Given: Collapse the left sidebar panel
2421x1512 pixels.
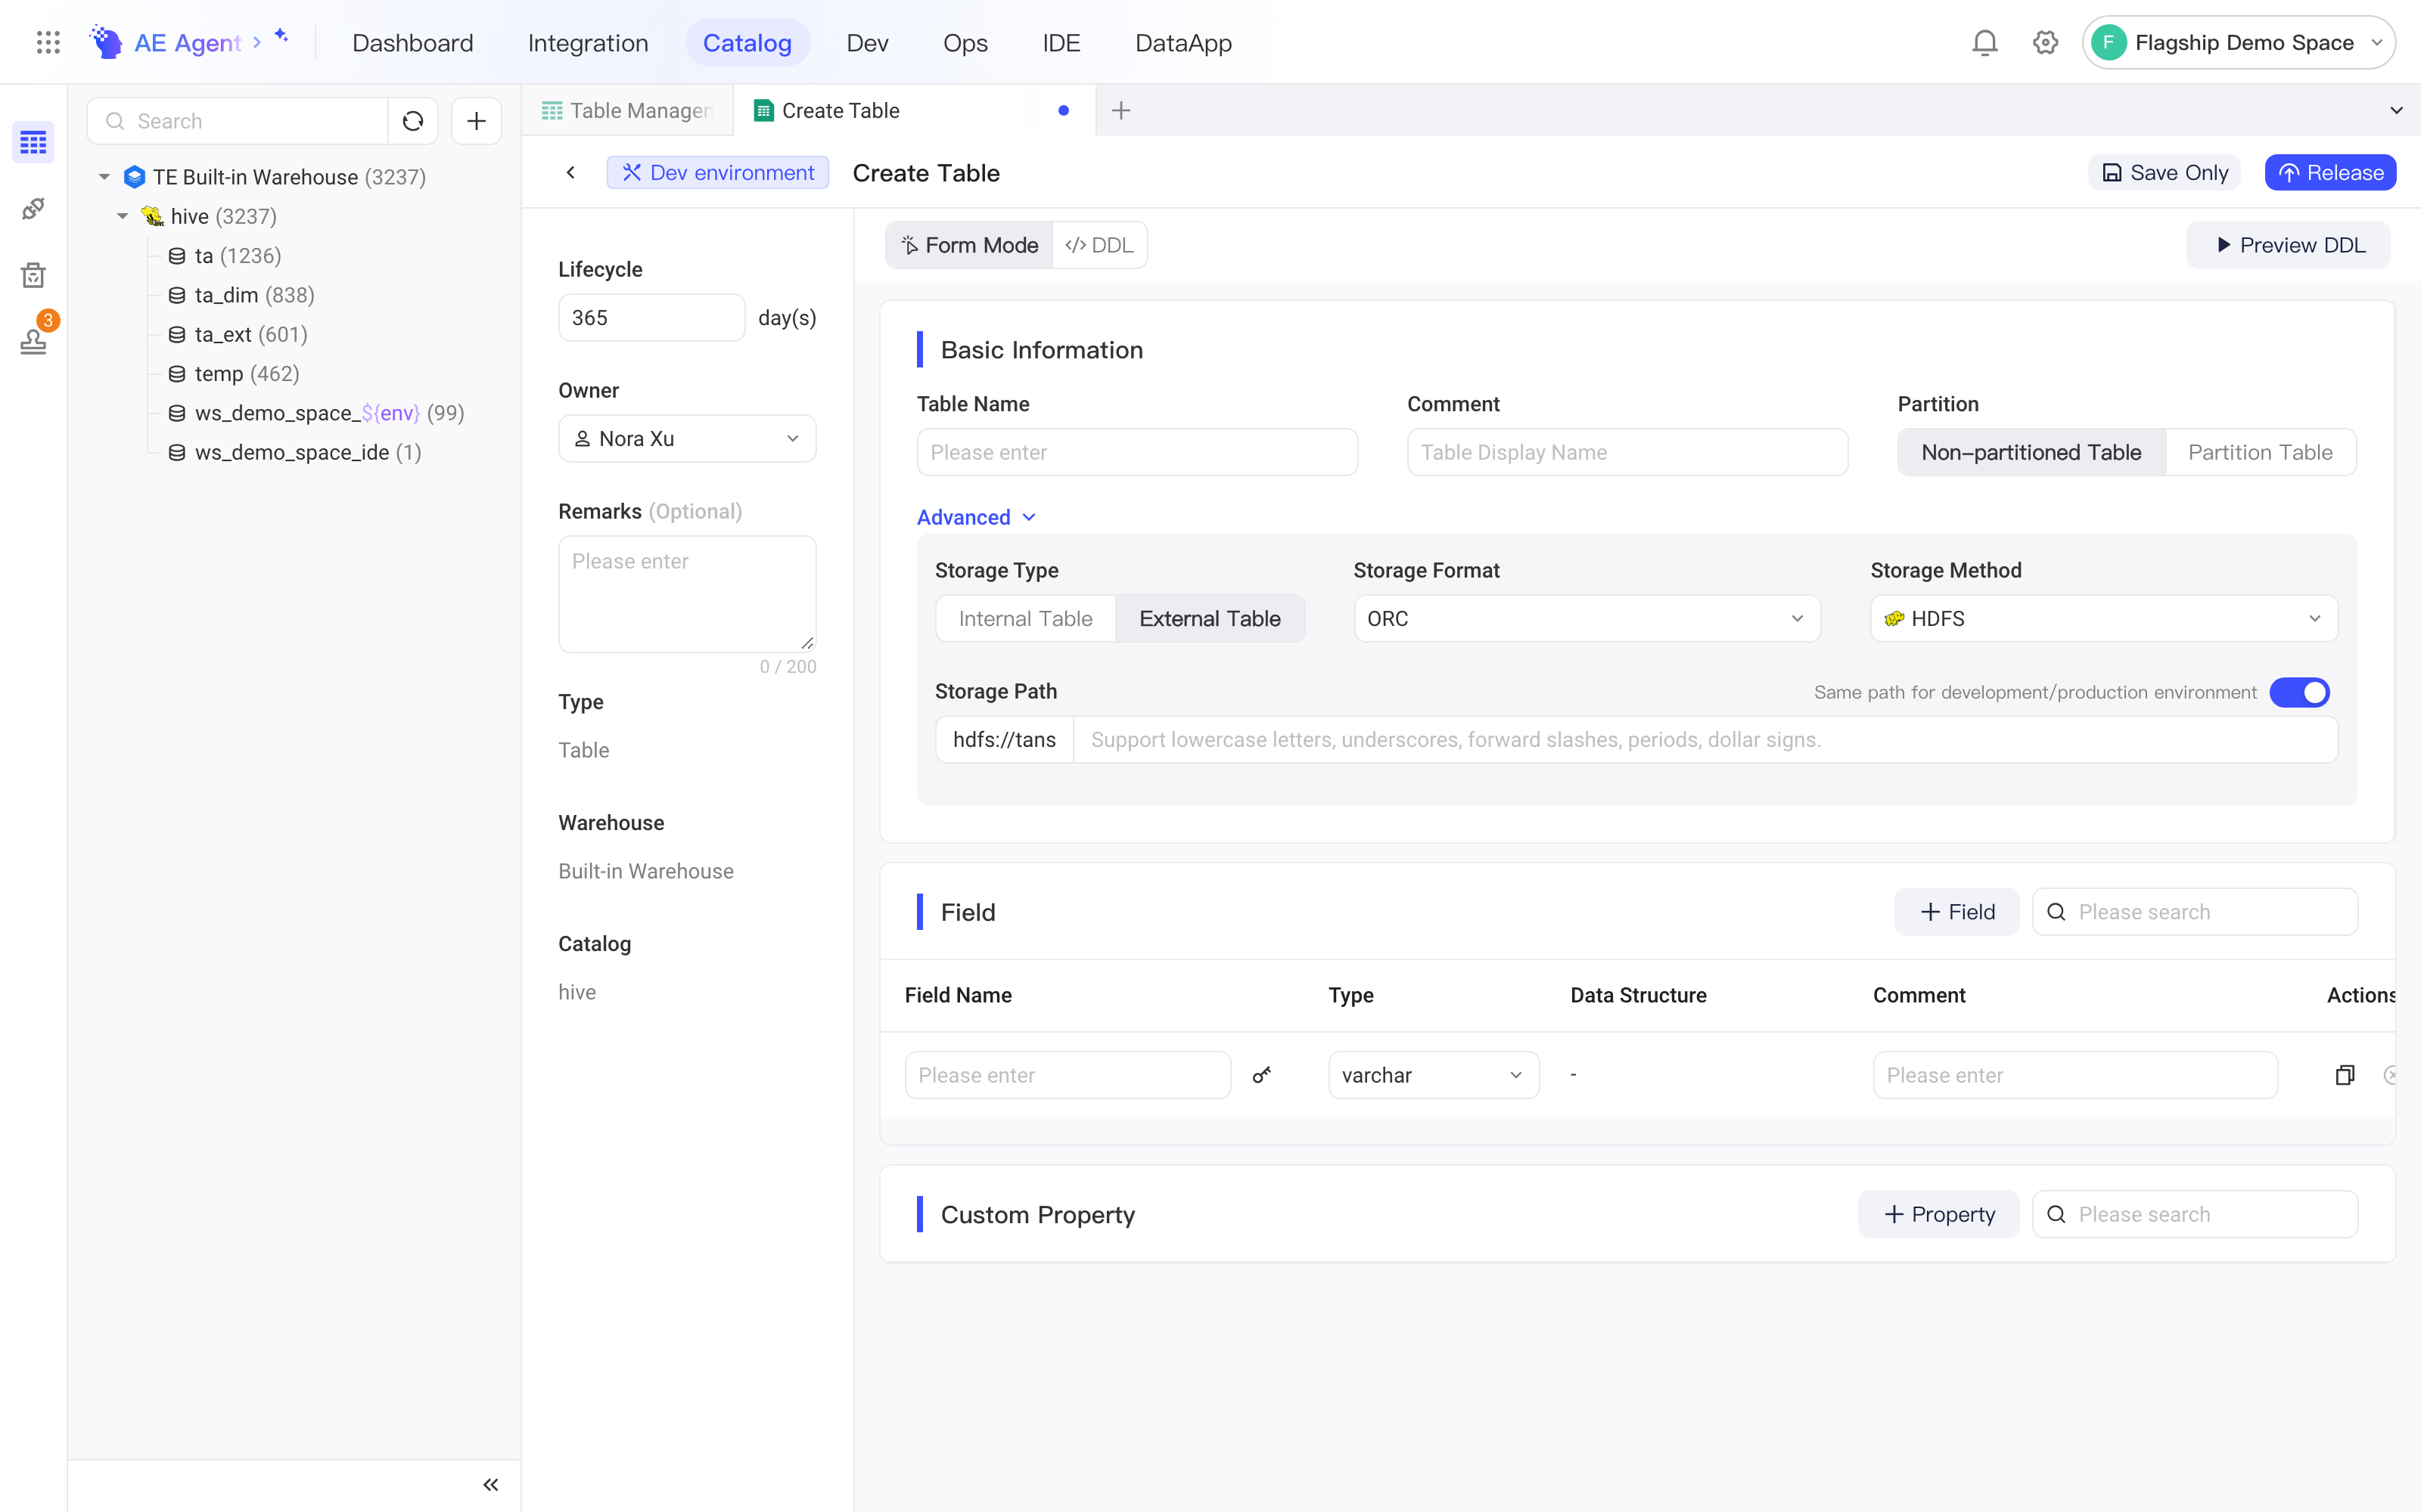Looking at the screenshot, I should point(490,1485).
